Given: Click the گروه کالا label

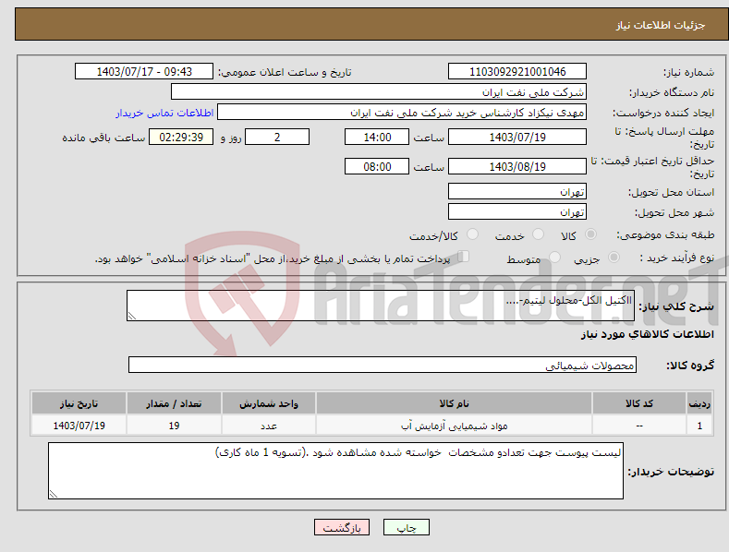Looking at the screenshot, I should 690,366.
